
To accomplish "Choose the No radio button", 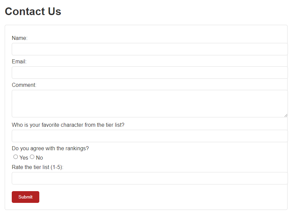I will tap(32, 157).
